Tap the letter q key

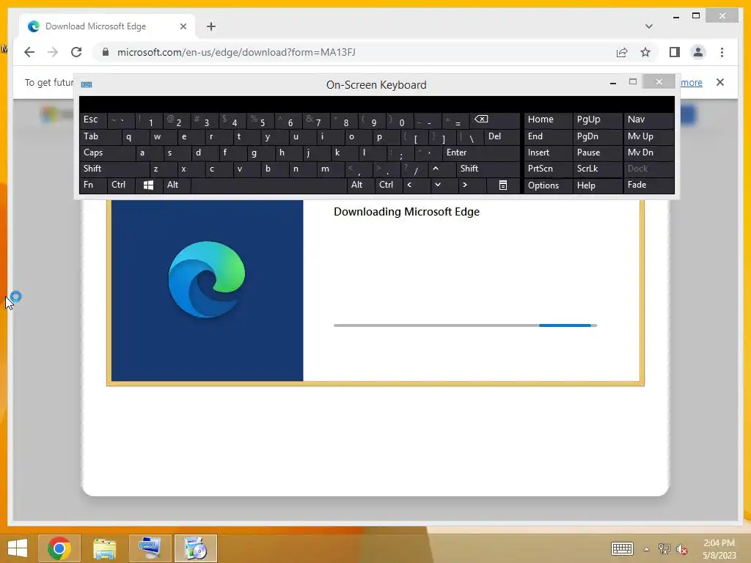(135, 137)
